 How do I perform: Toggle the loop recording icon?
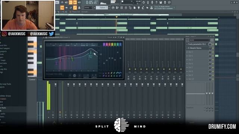79,3
